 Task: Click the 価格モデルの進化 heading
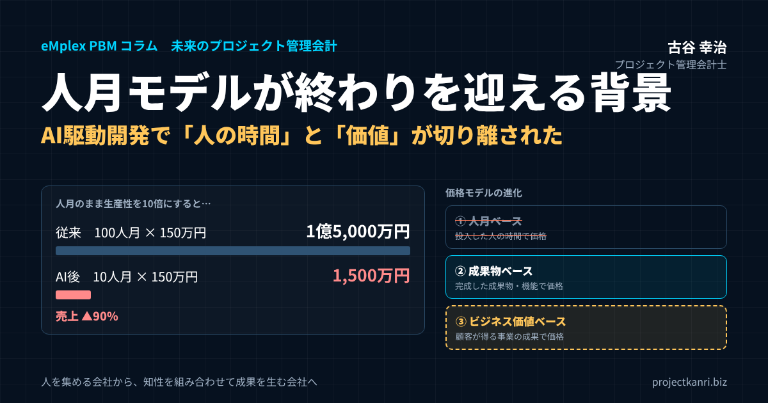click(x=484, y=193)
